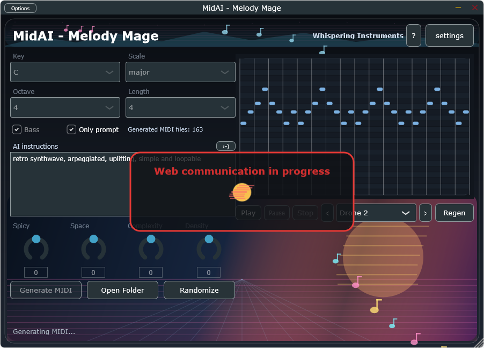
Task: Toggle the Only prompt checkbox
Action: [71, 129]
